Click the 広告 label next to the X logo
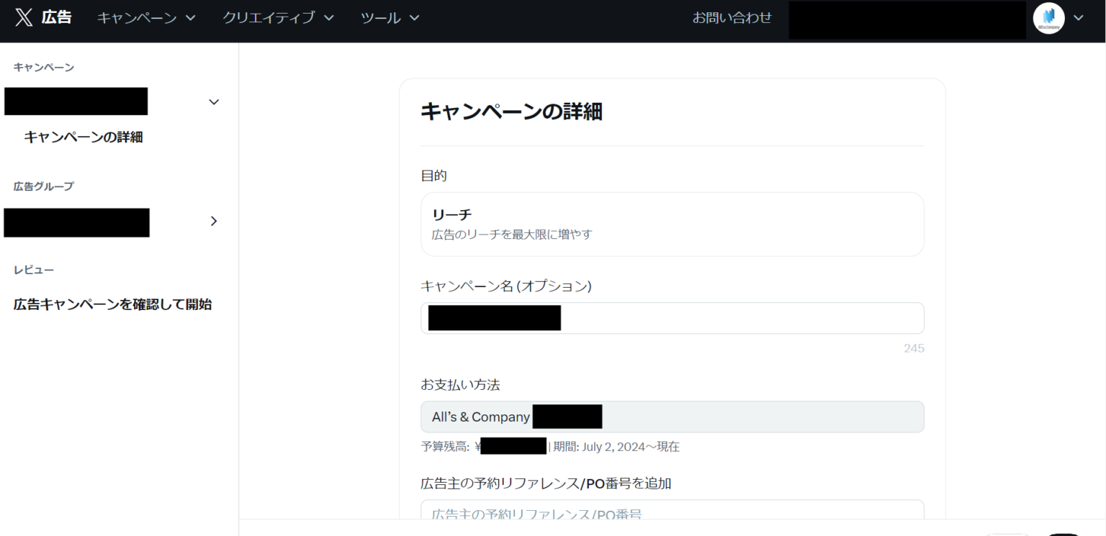1106x536 pixels. pos(56,18)
